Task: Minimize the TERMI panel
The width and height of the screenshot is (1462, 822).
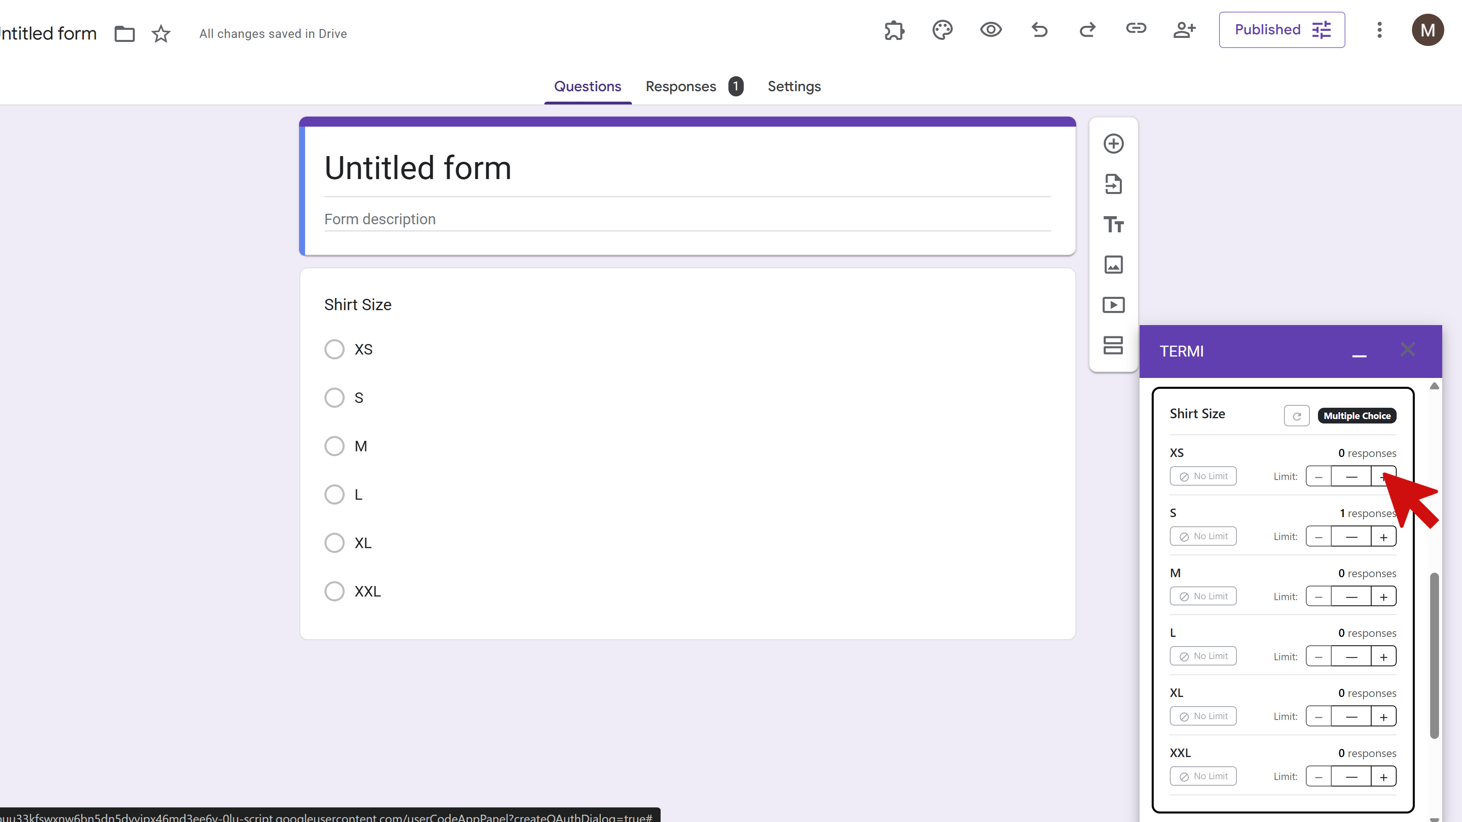Action: 1359,353
